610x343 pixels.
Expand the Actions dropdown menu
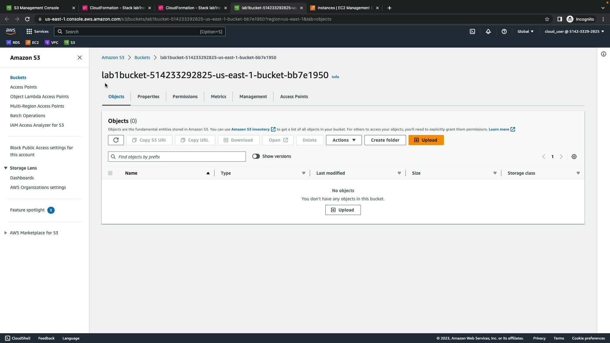click(x=343, y=140)
